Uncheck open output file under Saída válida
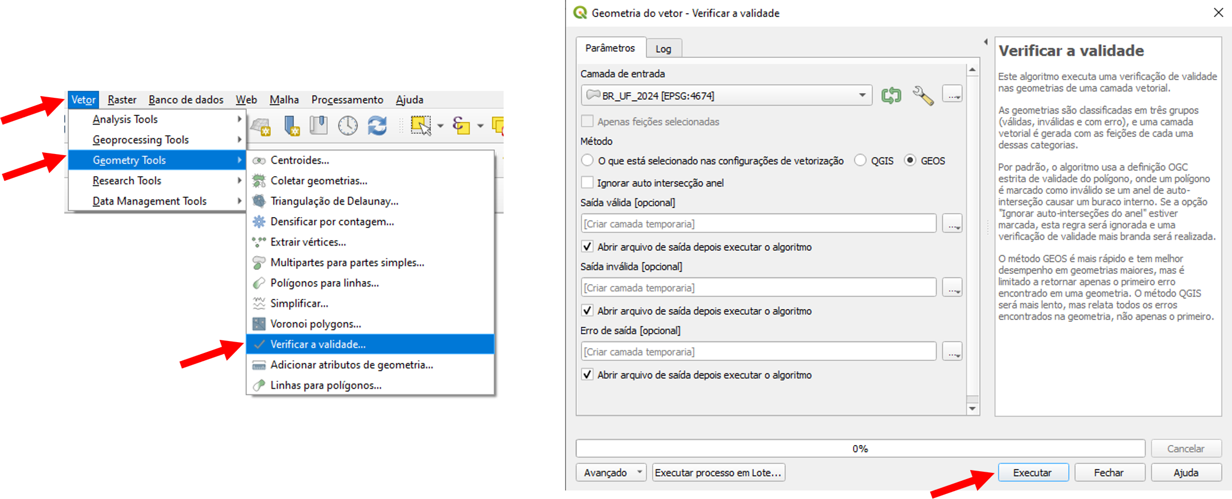The height and width of the screenshot is (499, 1232). tap(587, 247)
